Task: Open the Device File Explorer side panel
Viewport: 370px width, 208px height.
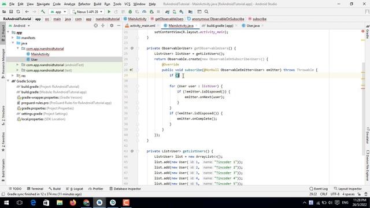Action: 368,166
